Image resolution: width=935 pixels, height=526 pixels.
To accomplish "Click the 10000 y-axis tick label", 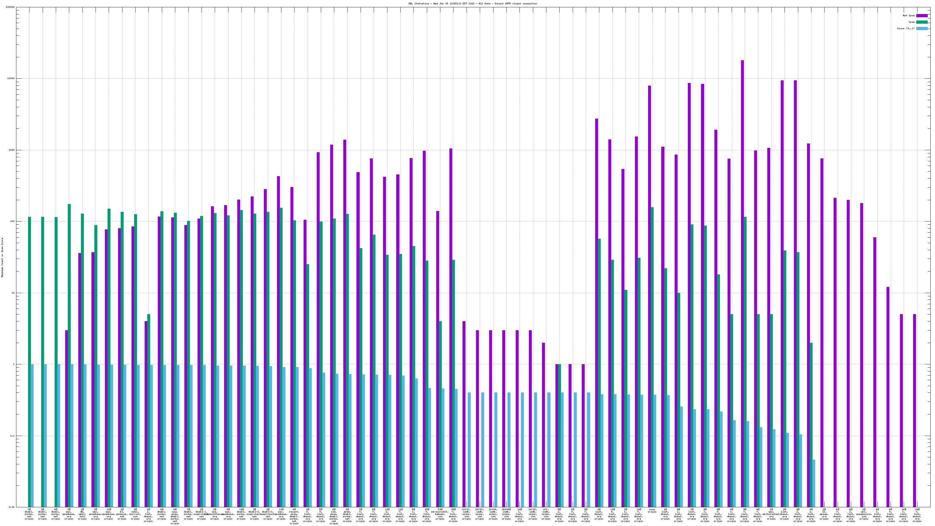I will 11,79.
